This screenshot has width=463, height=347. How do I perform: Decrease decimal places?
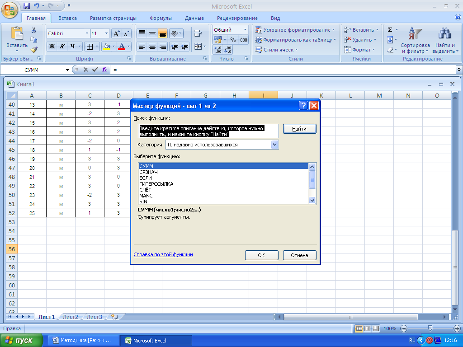click(228, 50)
